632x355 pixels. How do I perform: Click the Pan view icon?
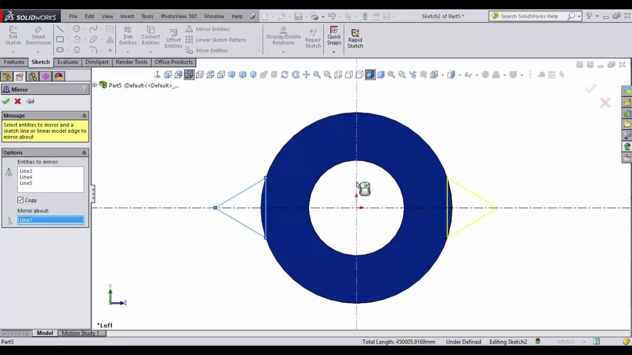306,74
